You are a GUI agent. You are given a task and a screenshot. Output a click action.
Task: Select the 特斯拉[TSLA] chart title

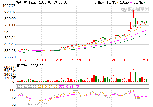point(27,2)
